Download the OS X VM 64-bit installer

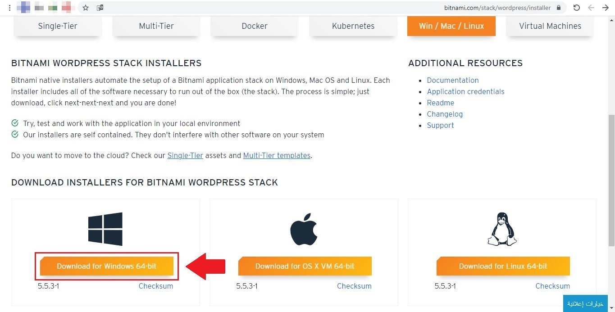tap(305, 266)
